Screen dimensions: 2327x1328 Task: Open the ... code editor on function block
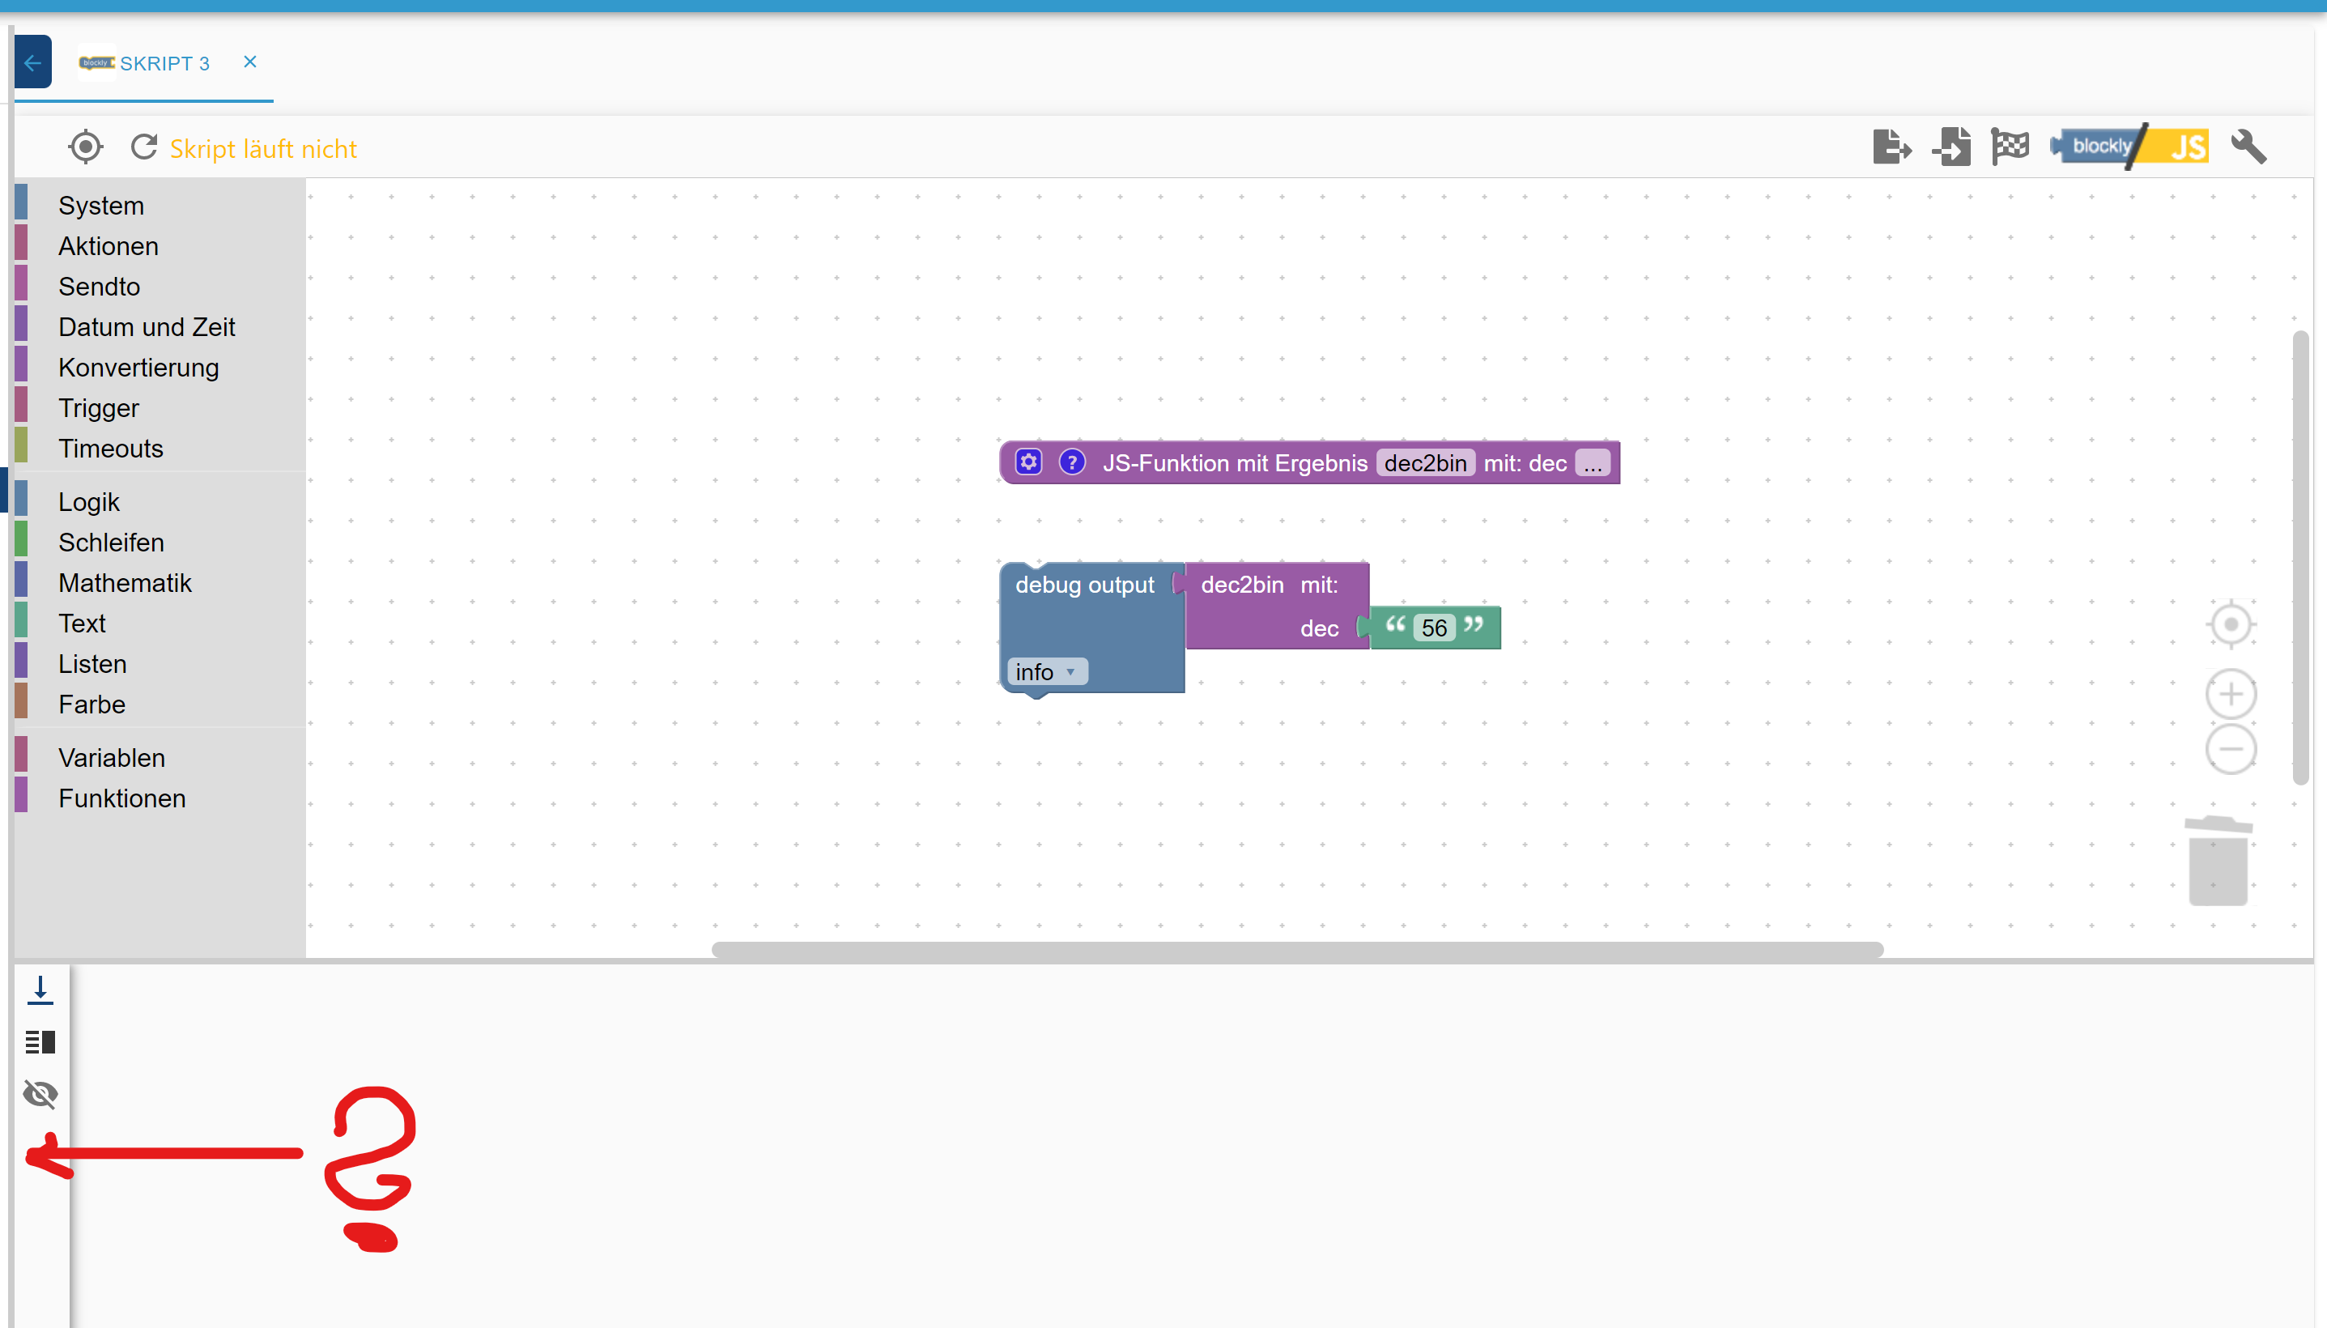1592,463
